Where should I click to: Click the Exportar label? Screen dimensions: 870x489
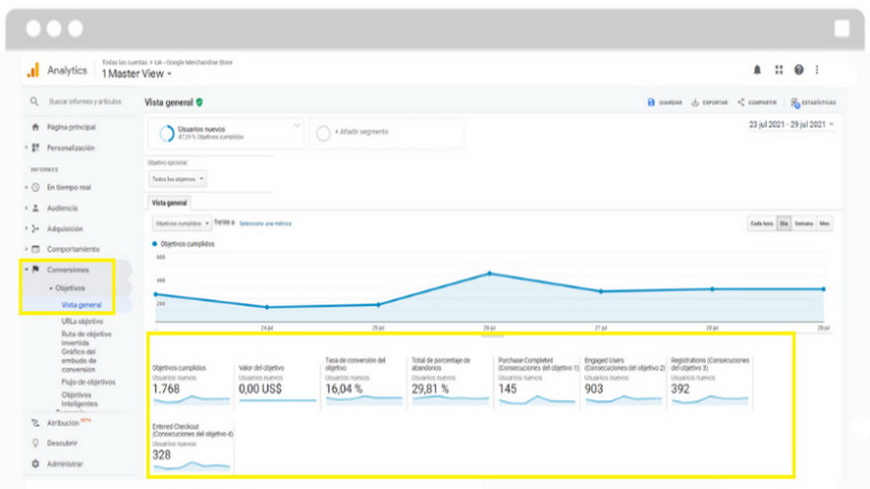715,103
